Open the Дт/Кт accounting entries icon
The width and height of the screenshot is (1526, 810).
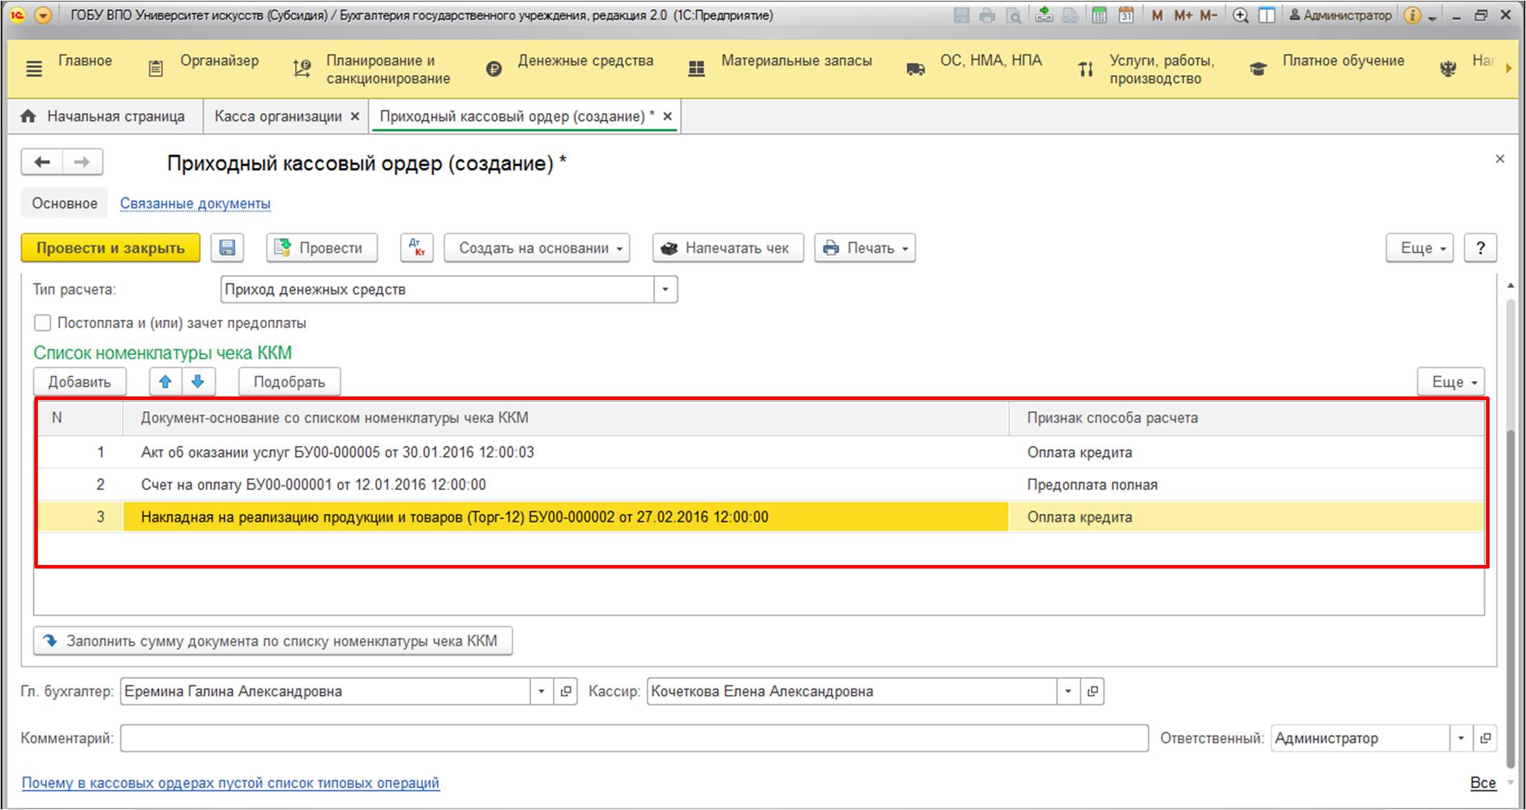point(417,248)
